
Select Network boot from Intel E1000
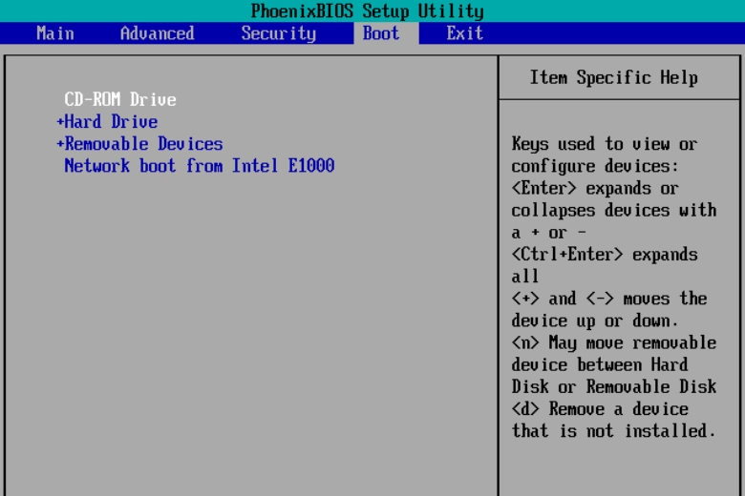[x=200, y=166]
